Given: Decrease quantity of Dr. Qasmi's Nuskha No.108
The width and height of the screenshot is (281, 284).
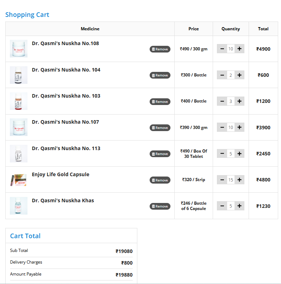Looking at the screenshot, I should point(222,49).
